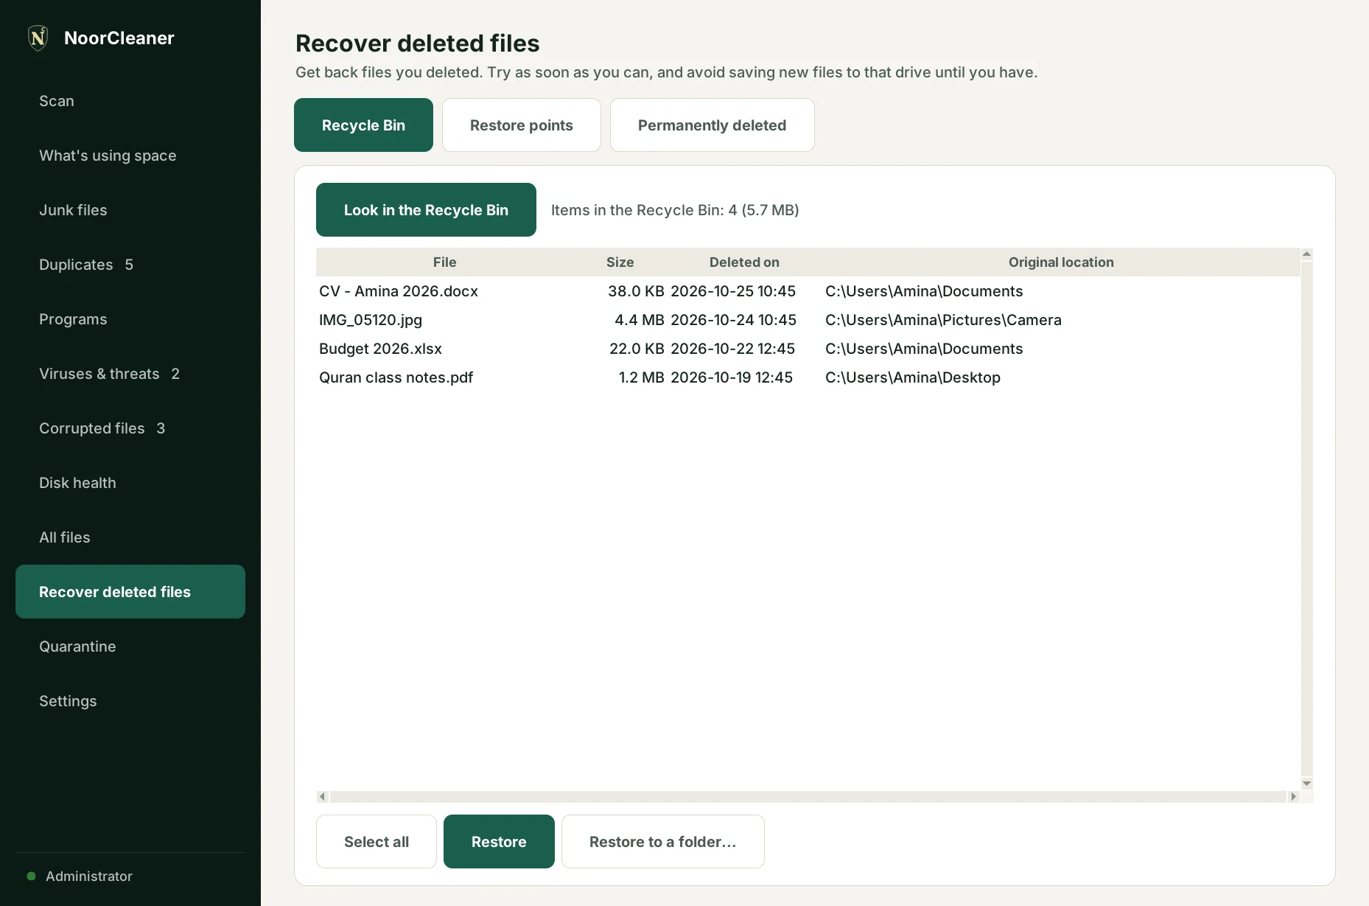Click the 2026-10-22 12:45 date cell

[732, 349]
